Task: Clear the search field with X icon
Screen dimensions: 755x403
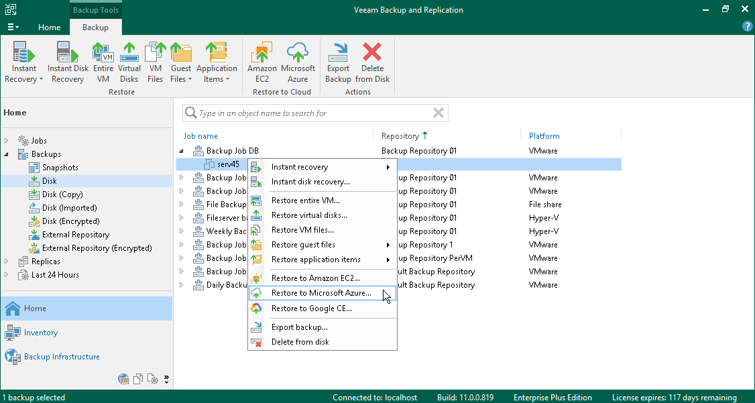Action: click(x=438, y=113)
